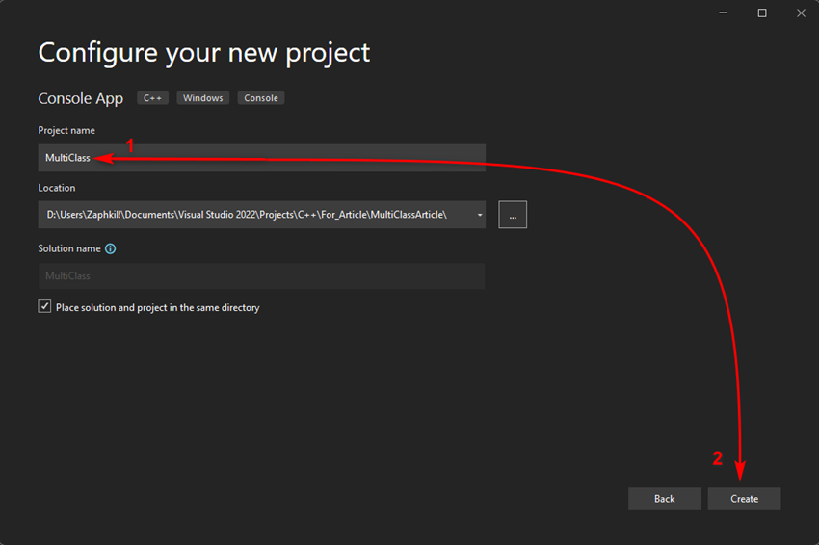Click the Location label text
Image resolution: width=819 pixels, height=545 pixels.
[x=57, y=188]
